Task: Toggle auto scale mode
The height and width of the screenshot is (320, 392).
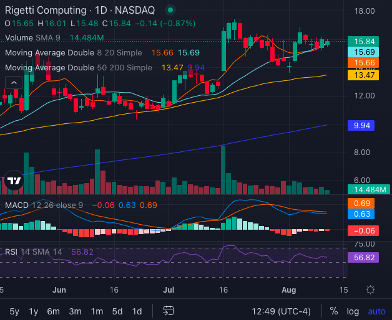Action: (x=376, y=311)
